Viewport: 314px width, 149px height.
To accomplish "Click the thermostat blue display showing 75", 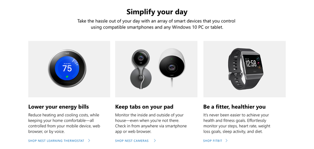I will point(67,68).
